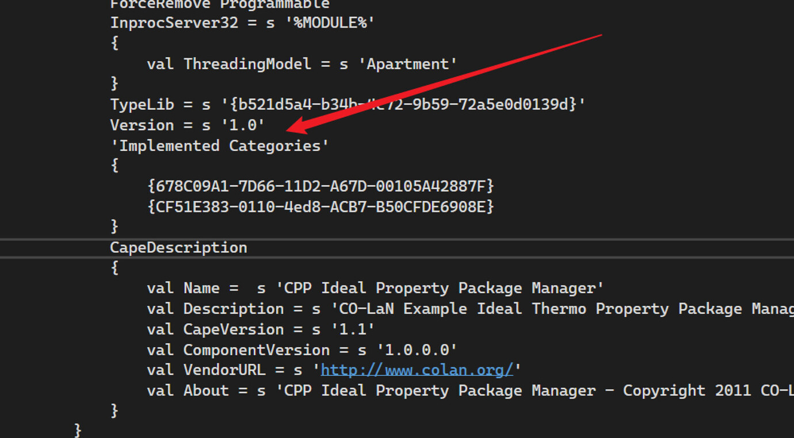The width and height of the screenshot is (794, 438).
Task: Click the ForceRemove Programmable line
Action: [220, 5]
